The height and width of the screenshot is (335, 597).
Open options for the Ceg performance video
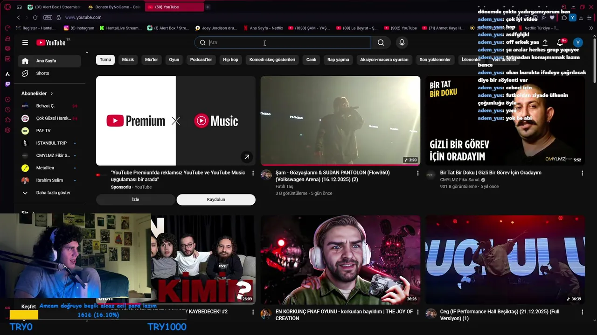point(582,312)
